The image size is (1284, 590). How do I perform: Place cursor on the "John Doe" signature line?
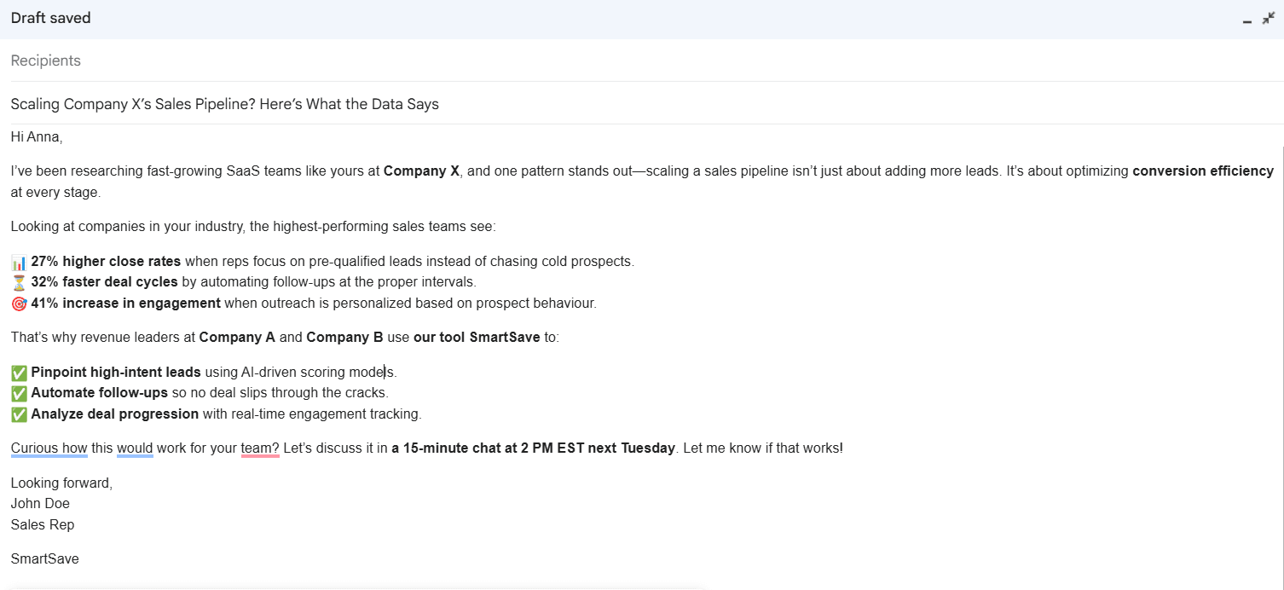tap(39, 503)
